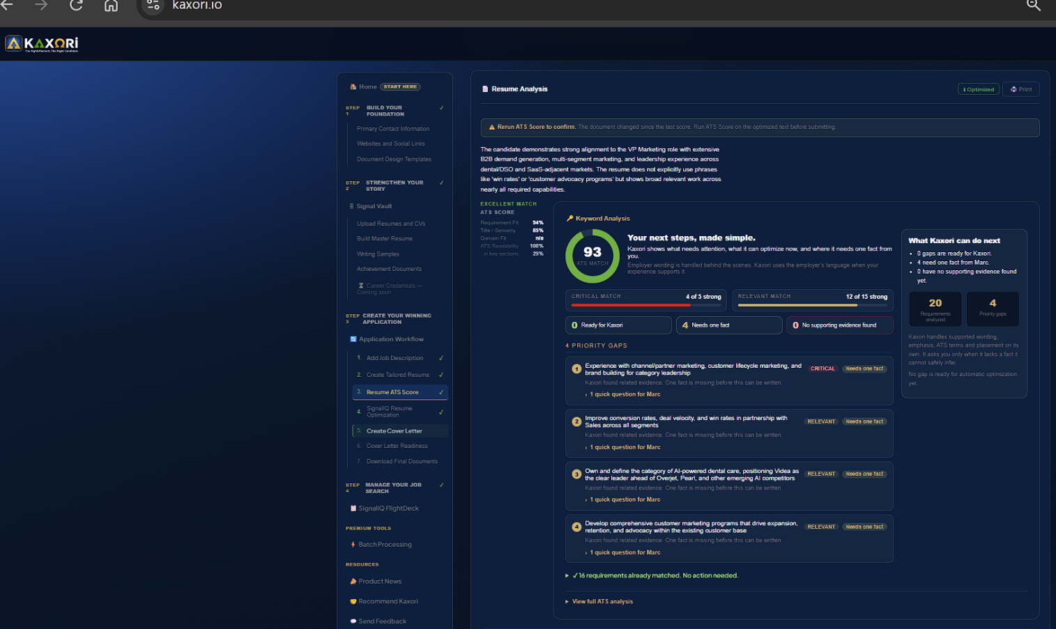
Task: Click the CRITICAL tag on first gap
Action: [822, 369]
